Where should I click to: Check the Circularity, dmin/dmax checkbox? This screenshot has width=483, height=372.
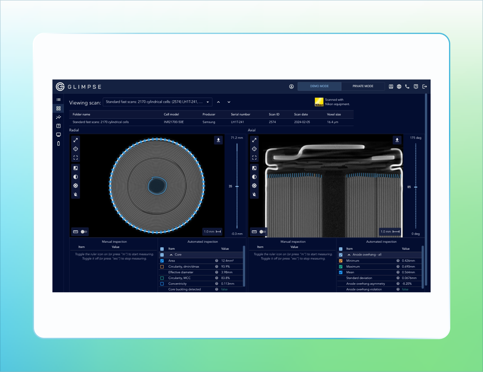(162, 267)
